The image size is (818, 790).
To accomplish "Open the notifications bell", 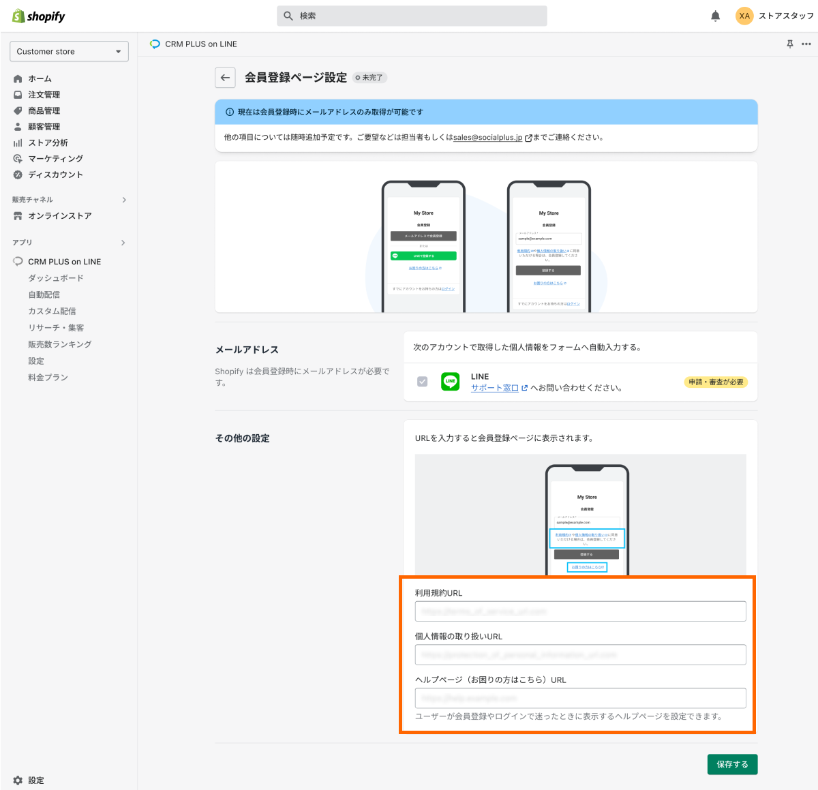I will coord(715,16).
